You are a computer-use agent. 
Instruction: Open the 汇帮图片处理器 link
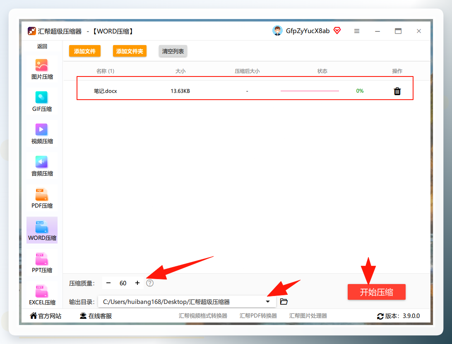[308, 316]
